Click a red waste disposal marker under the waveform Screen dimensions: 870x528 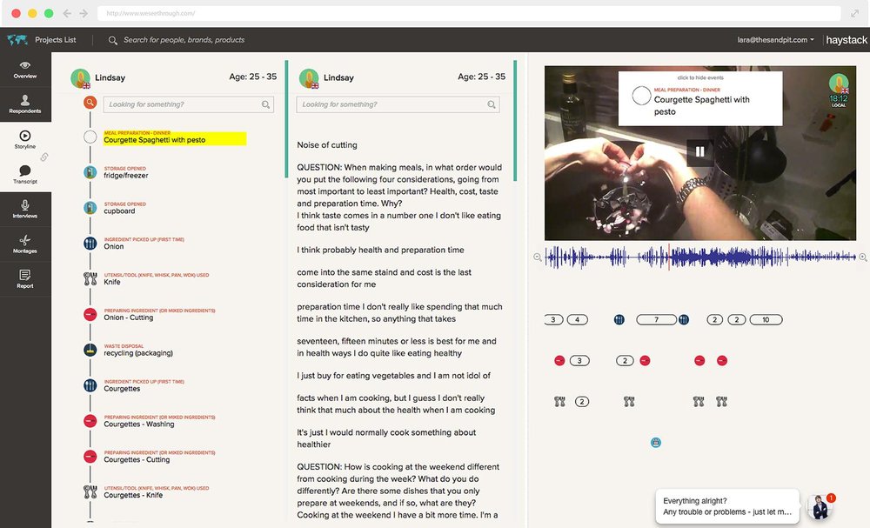click(560, 359)
